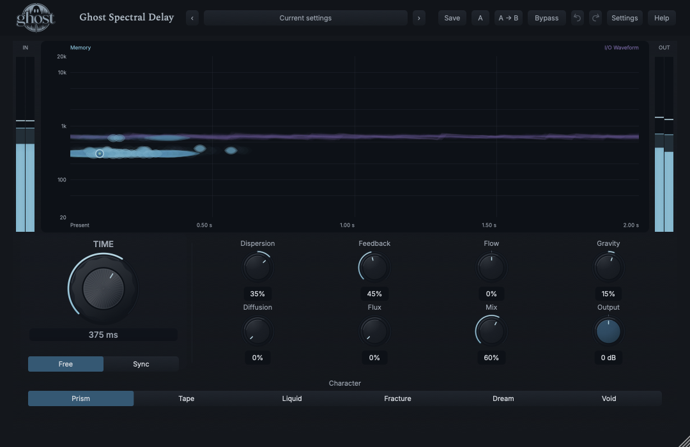
Task: Click the Dispersion knob
Action: coord(257,267)
